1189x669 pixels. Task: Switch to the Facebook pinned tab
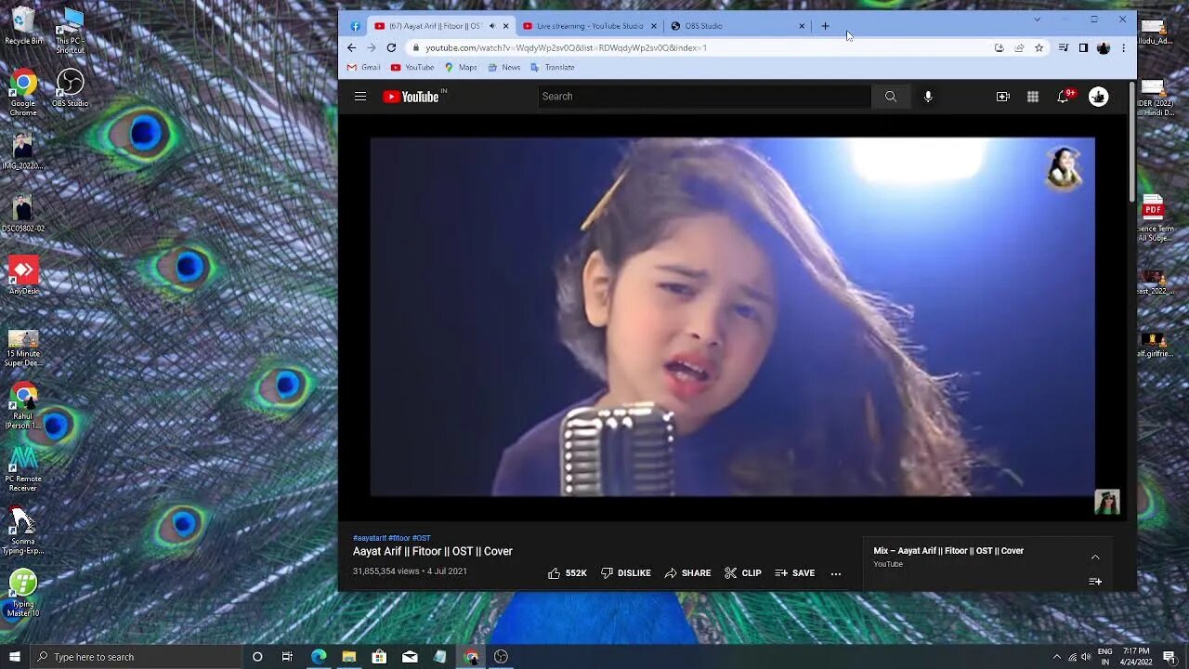tap(356, 26)
